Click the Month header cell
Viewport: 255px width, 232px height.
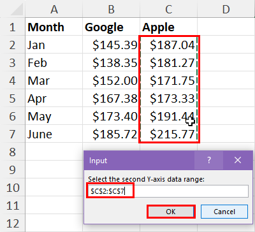click(x=54, y=27)
